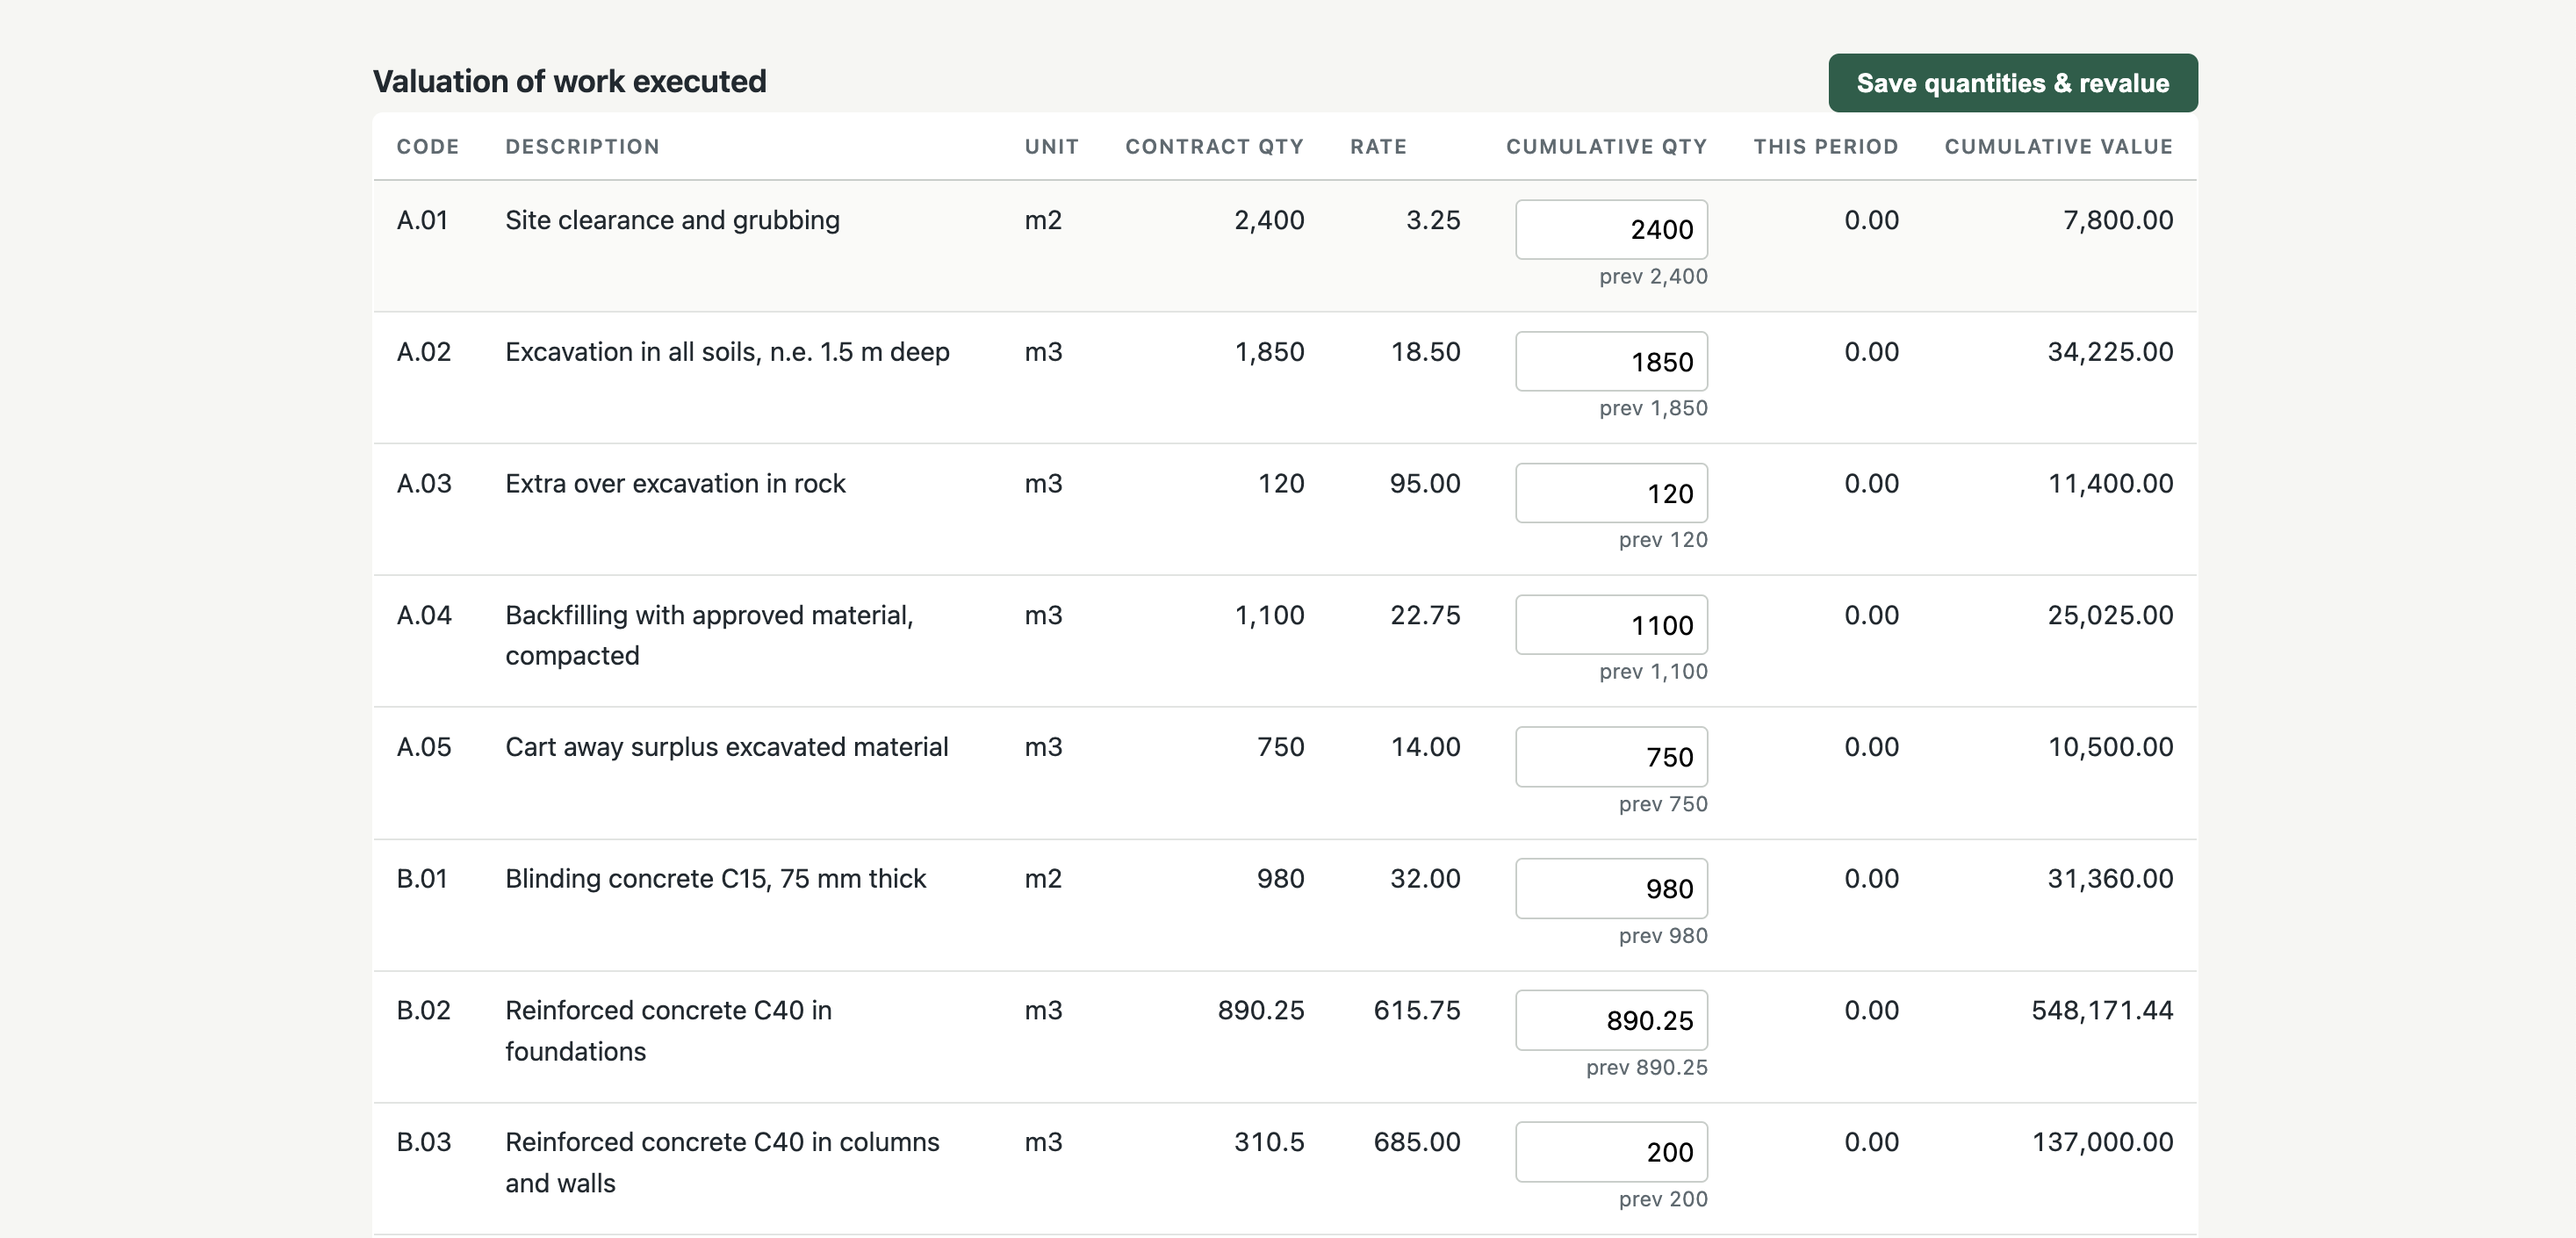Edit cumulative qty for Site clearance A.01
This screenshot has height=1238, width=2576.
pos(1611,229)
